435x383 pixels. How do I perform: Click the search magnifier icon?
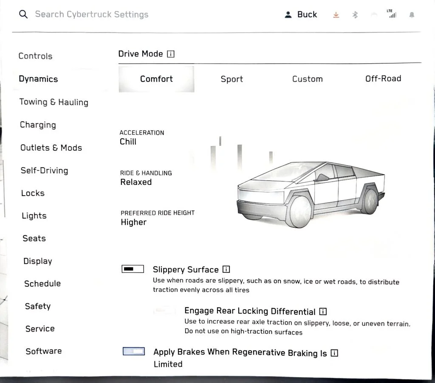point(23,14)
